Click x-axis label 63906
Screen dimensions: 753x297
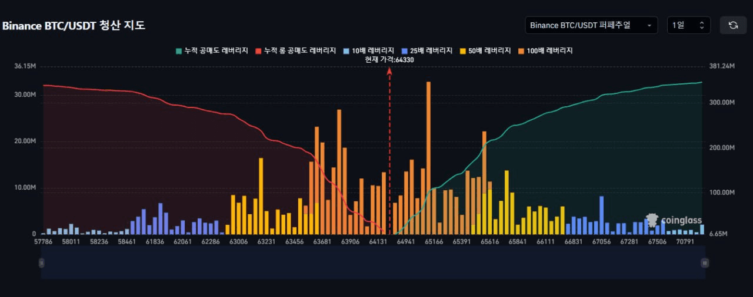pyautogui.click(x=350, y=241)
